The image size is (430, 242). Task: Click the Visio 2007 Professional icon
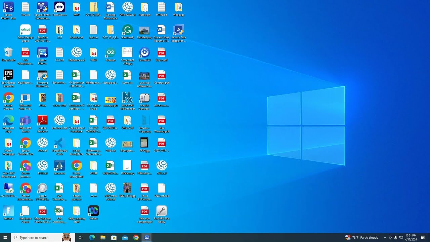pos(8,169)
